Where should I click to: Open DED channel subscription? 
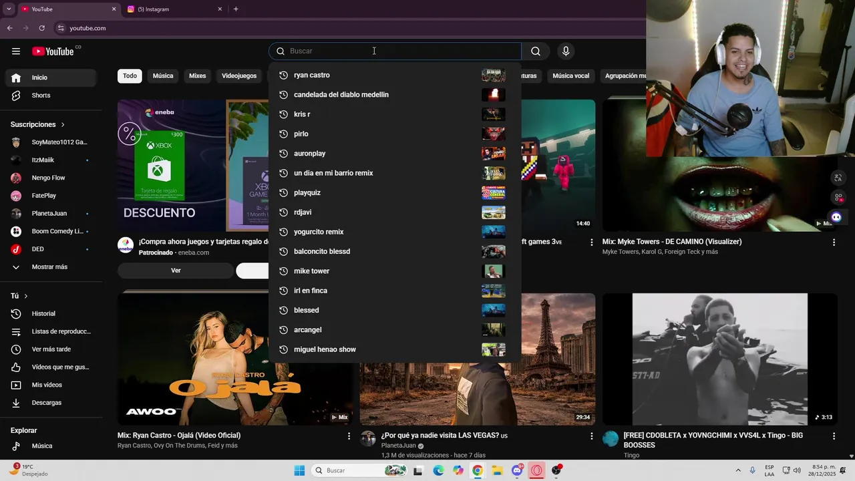(x=51, y=249)
